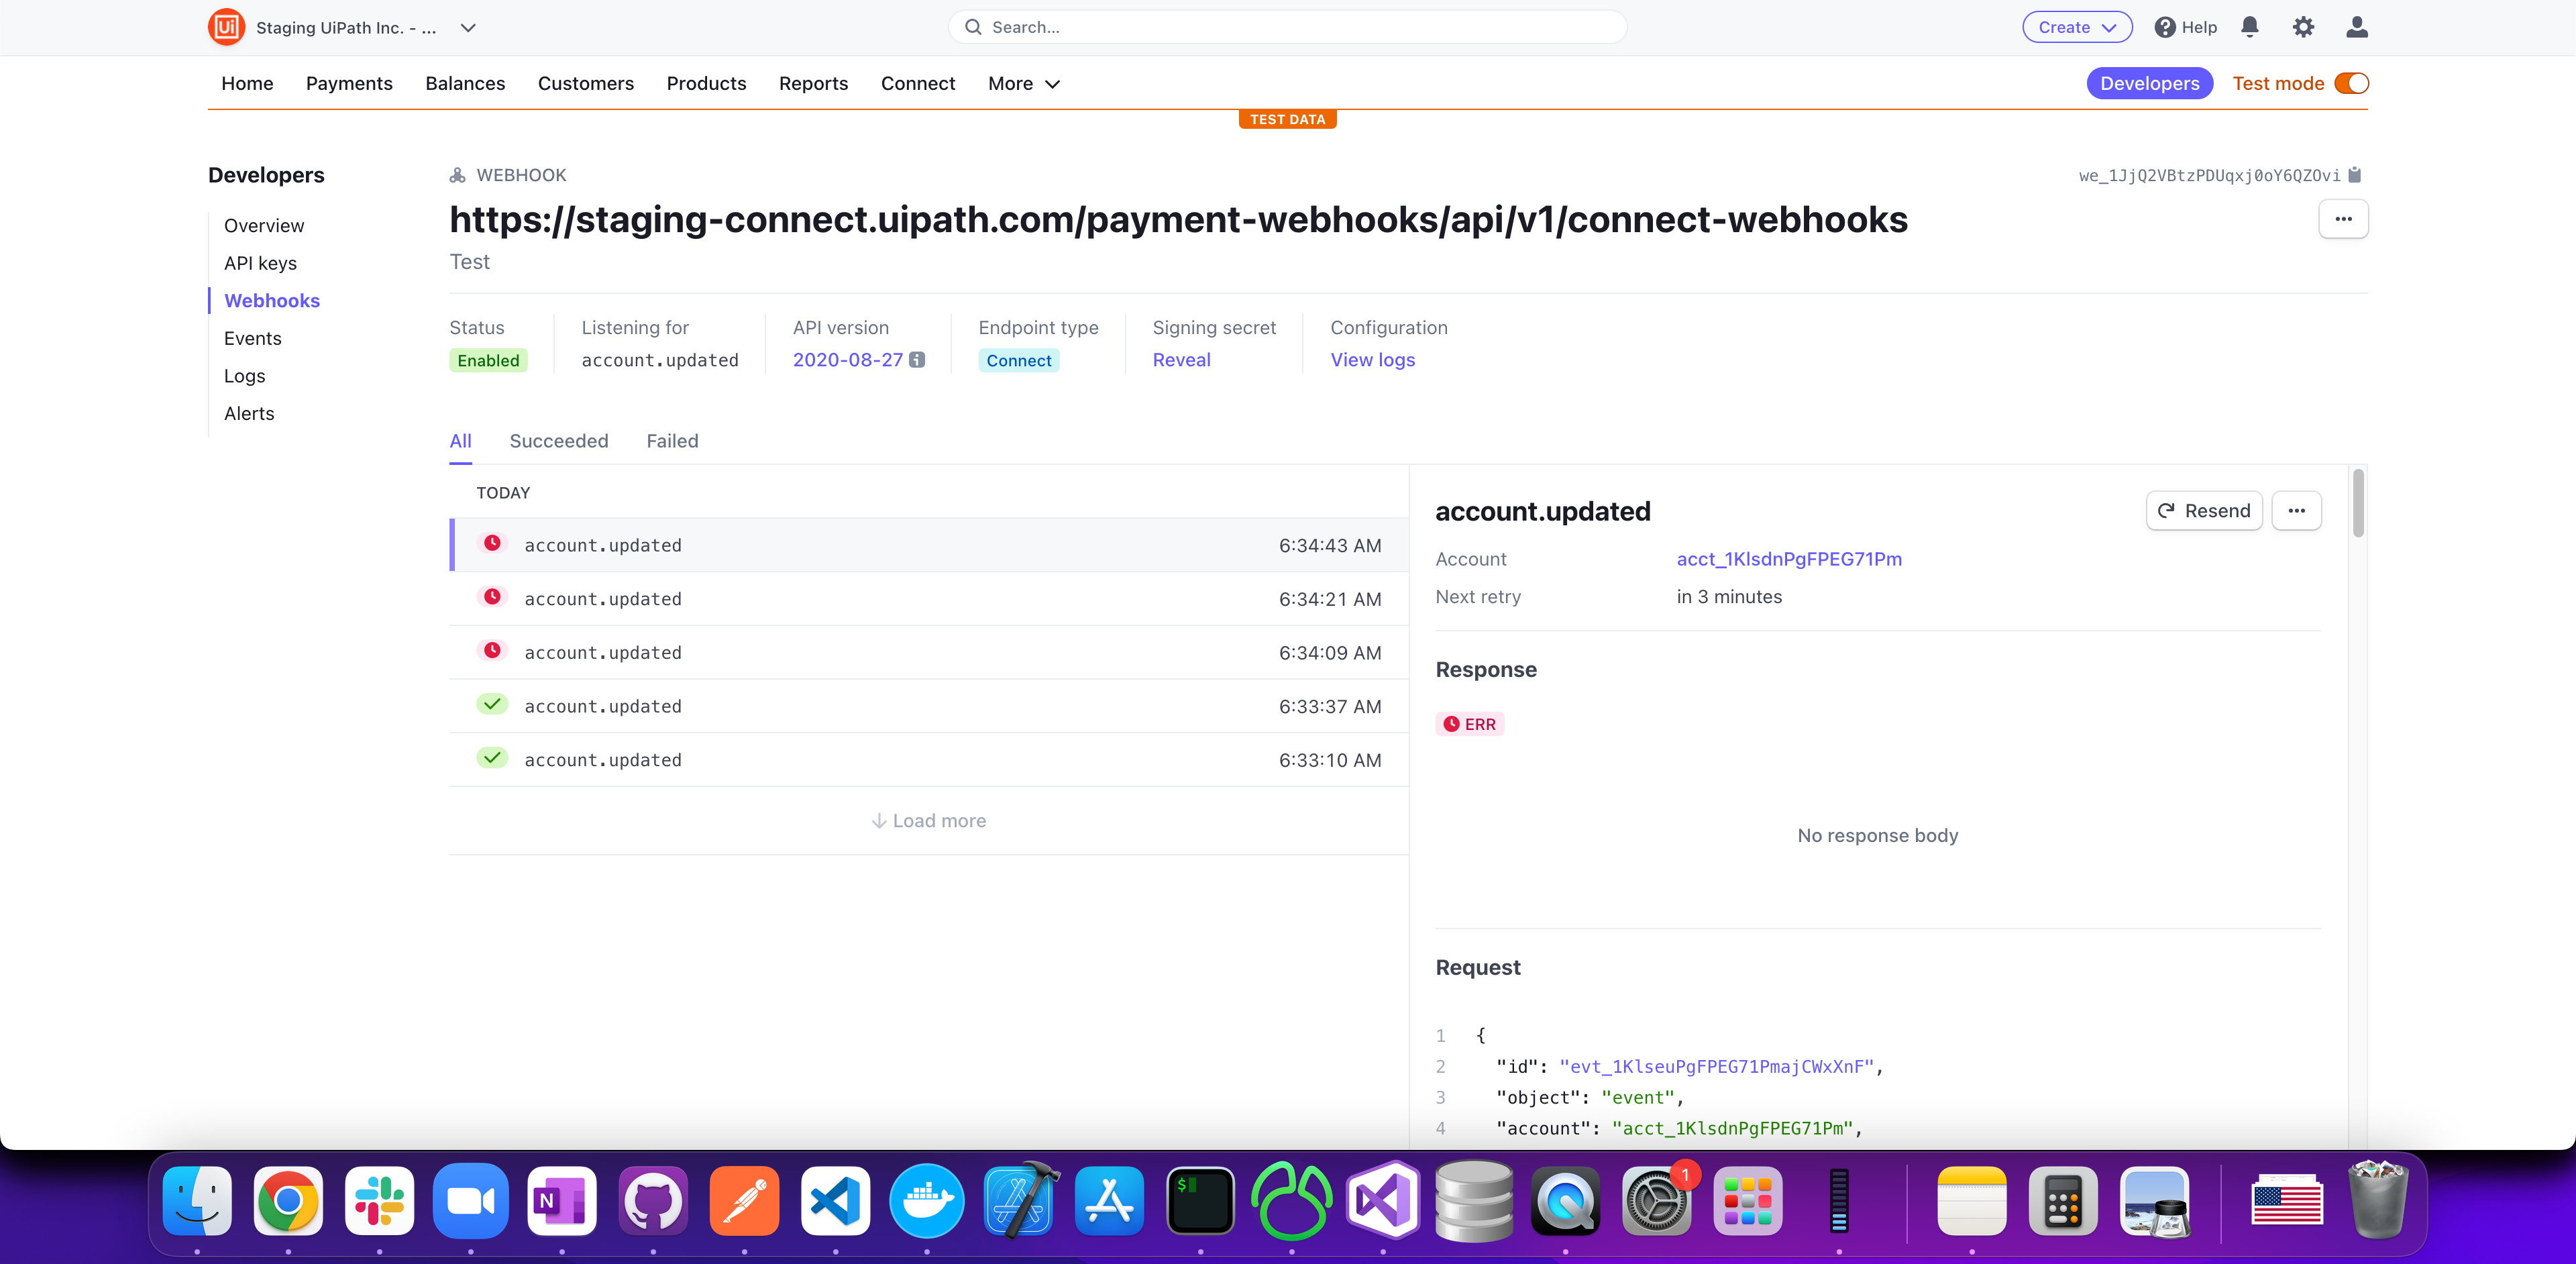Image resolution: width=2576 pixels, height=1264 pixels.
Task: Switch to the Succeeded tab
Action: (559, 441)
